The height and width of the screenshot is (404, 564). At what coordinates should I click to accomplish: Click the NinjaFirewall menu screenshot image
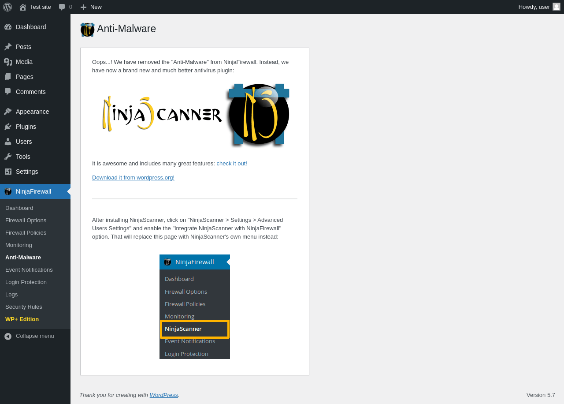[195, 307]
